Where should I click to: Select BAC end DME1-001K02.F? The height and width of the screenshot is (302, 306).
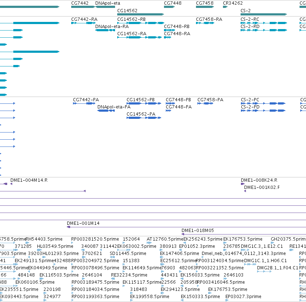click(262, 187)
